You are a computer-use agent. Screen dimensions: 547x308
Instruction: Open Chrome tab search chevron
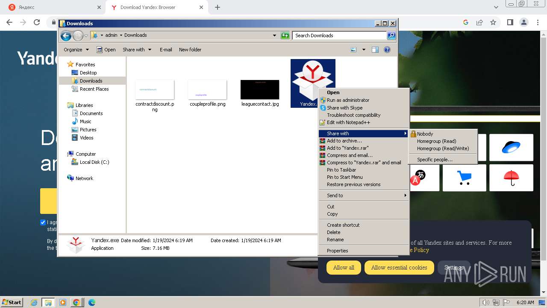[496, 7]
